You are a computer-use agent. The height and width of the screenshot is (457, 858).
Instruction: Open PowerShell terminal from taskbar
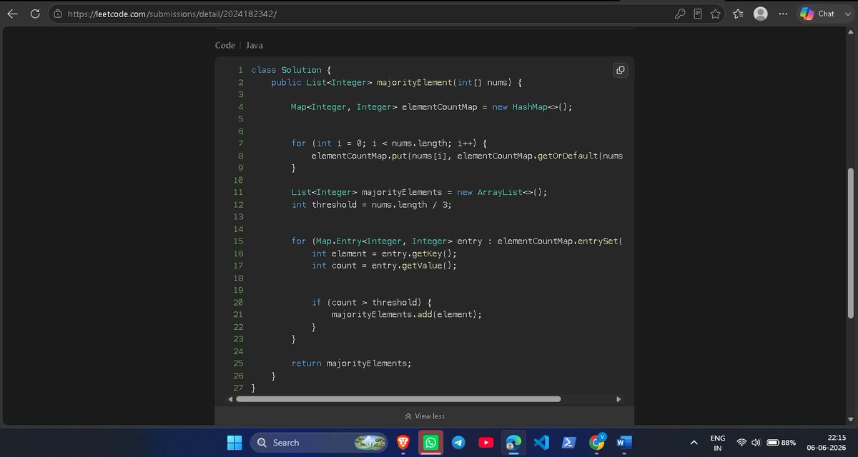568,443
